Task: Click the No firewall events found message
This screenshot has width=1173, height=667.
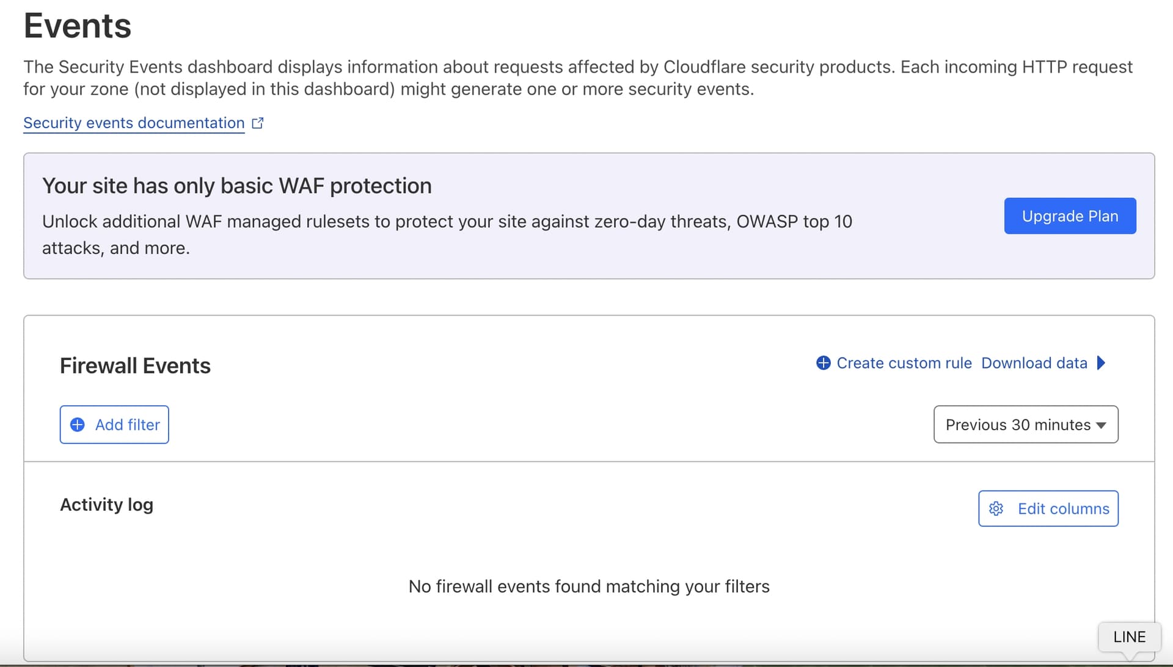Action: 589,586
